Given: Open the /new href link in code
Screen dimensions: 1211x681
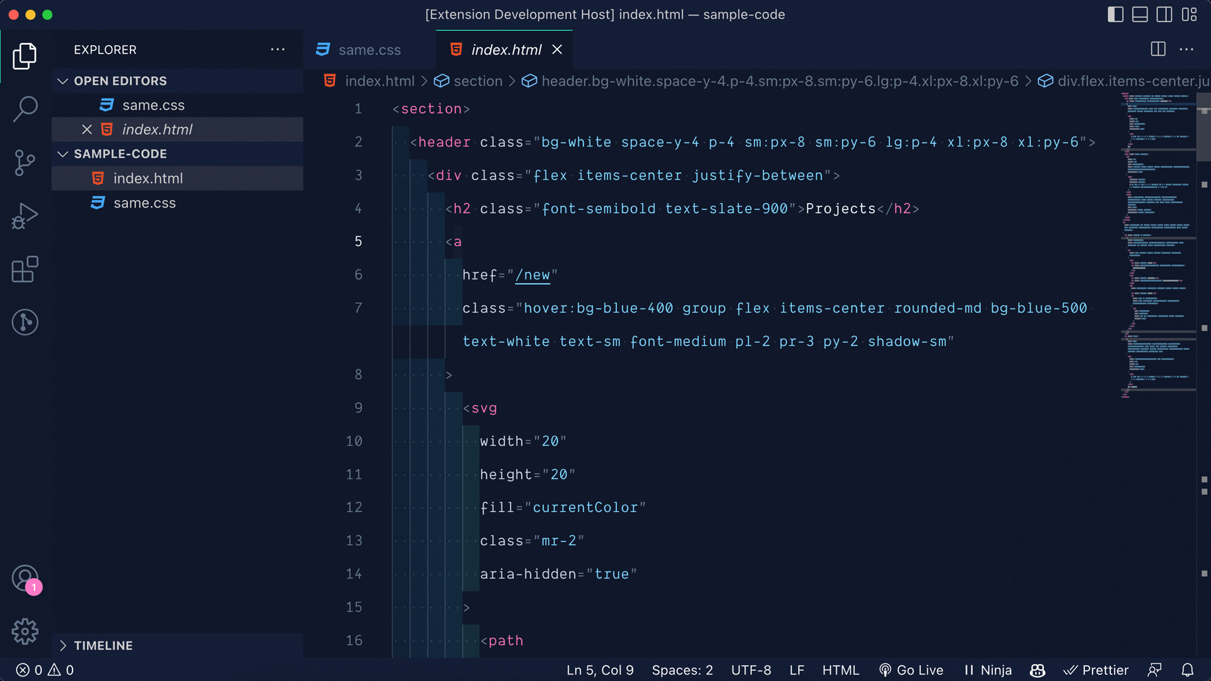Looking at the screenshot, I should pyautogui.click(x=532, y=275).
